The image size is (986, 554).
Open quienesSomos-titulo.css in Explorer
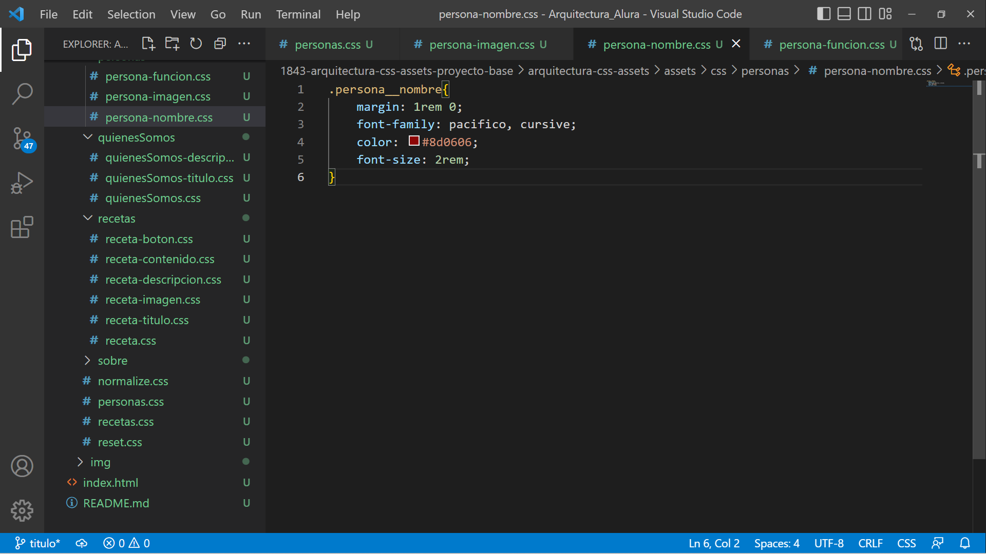[169, 178]
